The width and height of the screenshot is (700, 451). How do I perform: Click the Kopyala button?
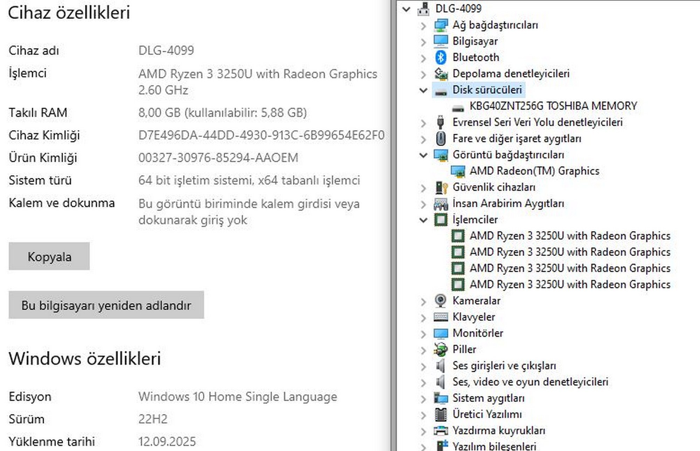(x=49, y=256)
